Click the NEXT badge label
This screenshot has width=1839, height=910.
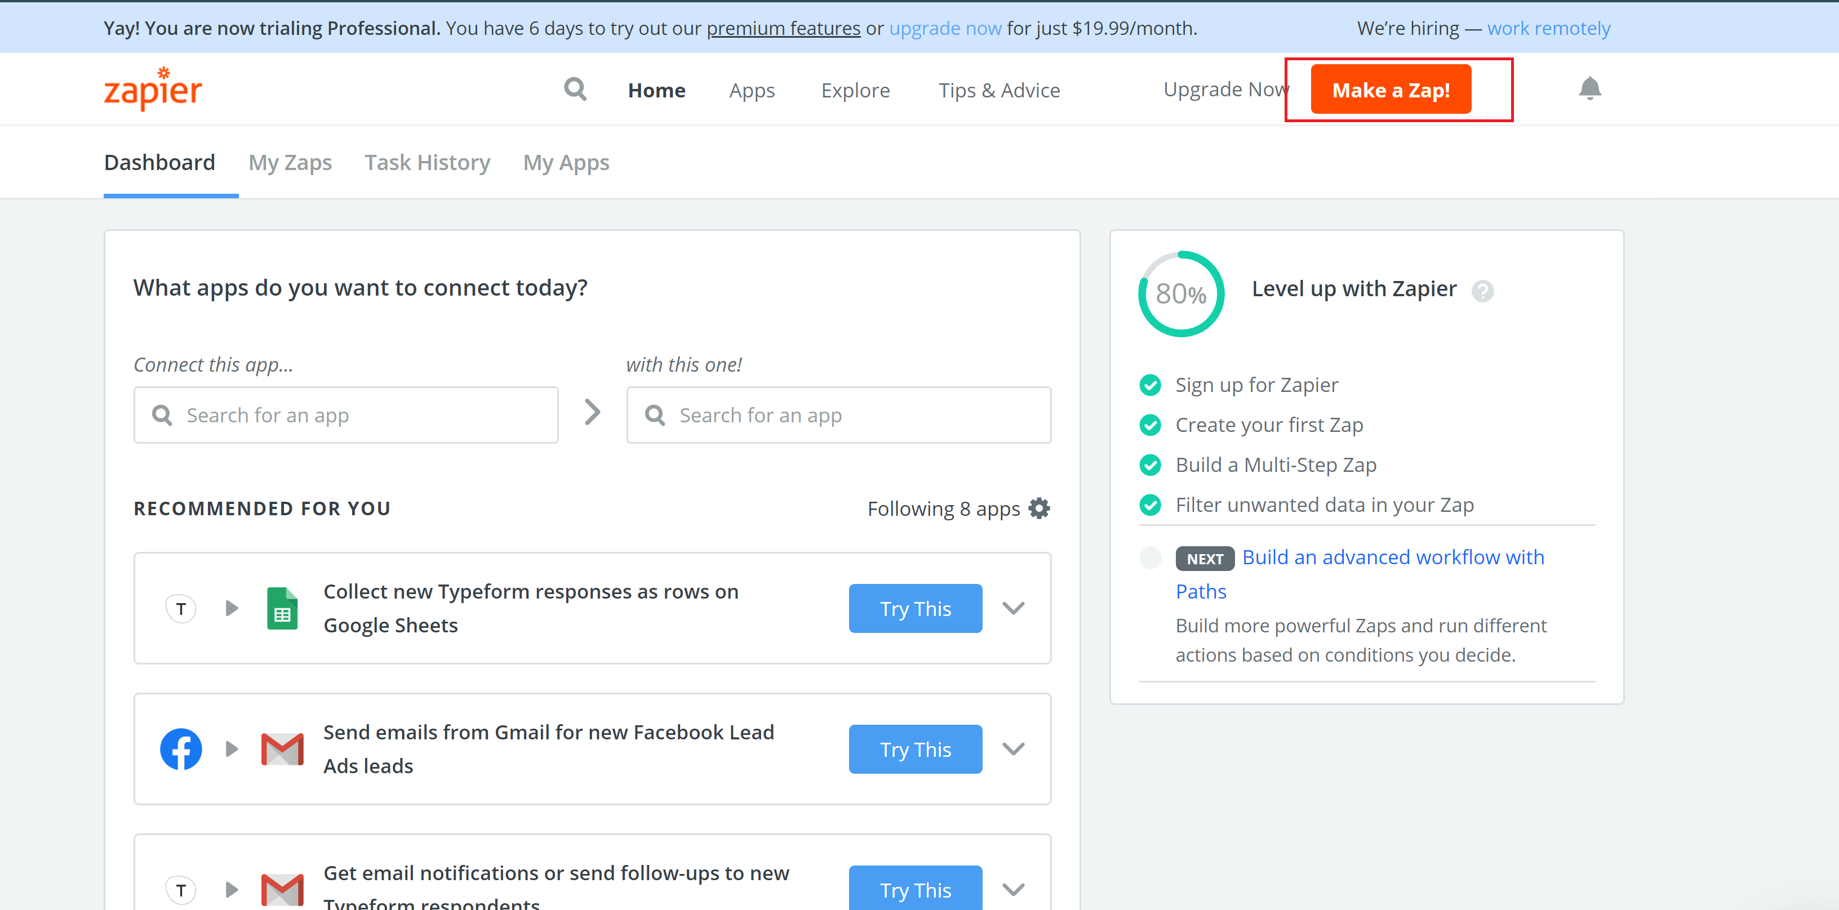[x=1205, y=559]
